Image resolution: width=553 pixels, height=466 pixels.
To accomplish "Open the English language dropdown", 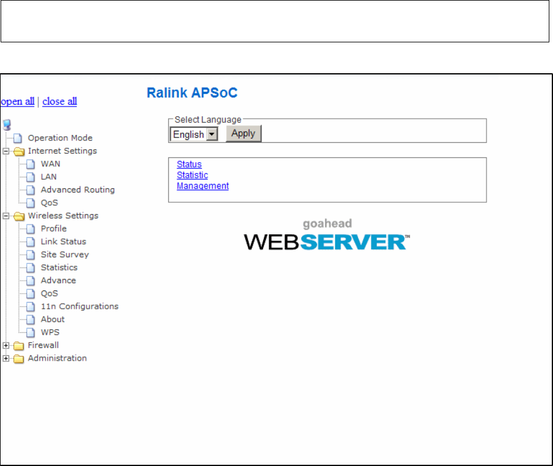I will (194, 134).
